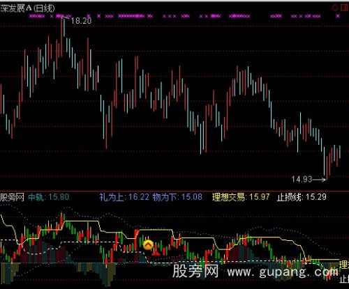Click the lone magenta cross marker at far right
349x289 pixels.
click(x=338, y=16)
